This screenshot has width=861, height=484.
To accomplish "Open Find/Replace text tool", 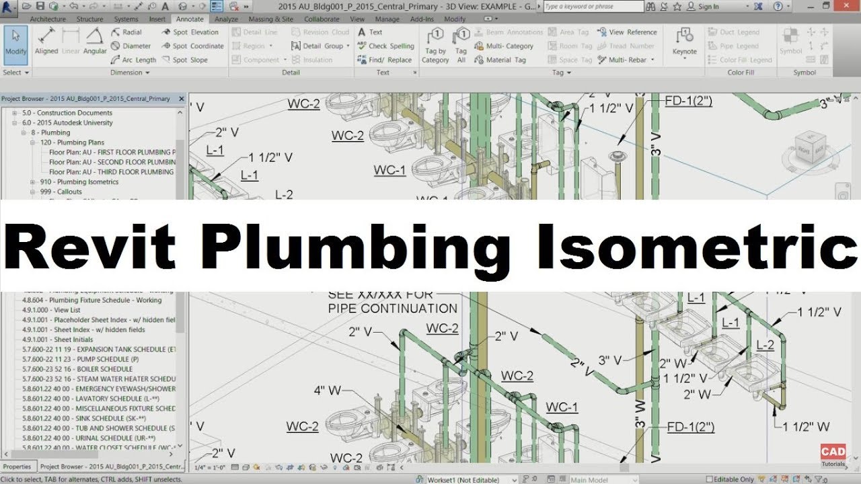I will [384, 60].
